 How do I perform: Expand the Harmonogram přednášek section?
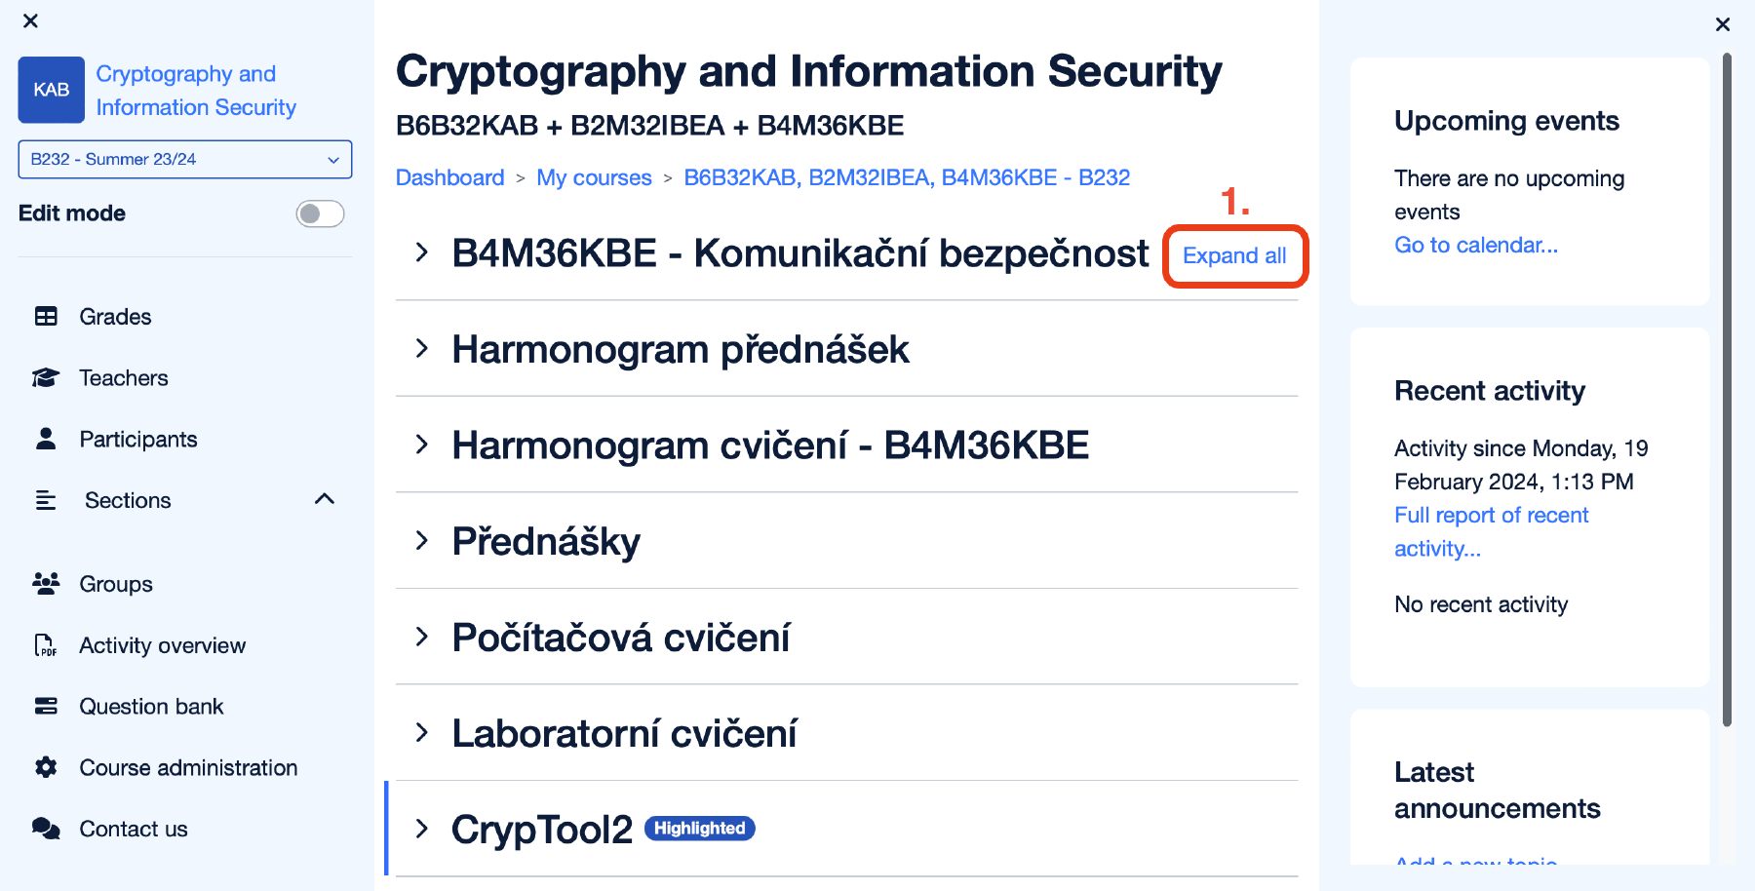pos(422,349)
